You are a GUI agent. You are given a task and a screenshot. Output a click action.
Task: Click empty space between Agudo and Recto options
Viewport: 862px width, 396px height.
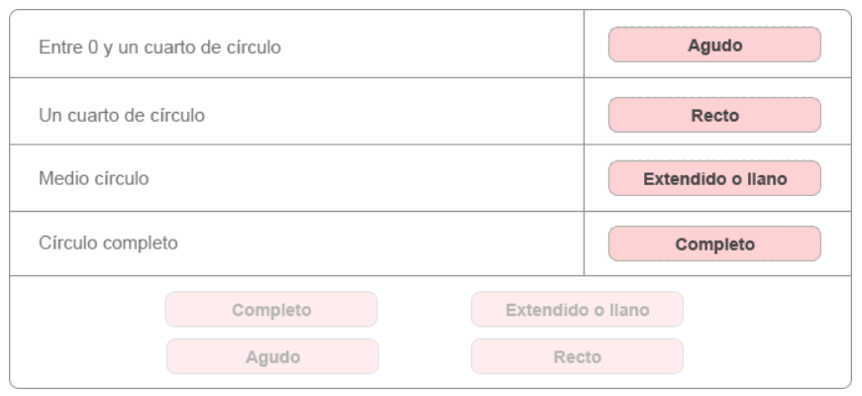(x=425, y=357)
